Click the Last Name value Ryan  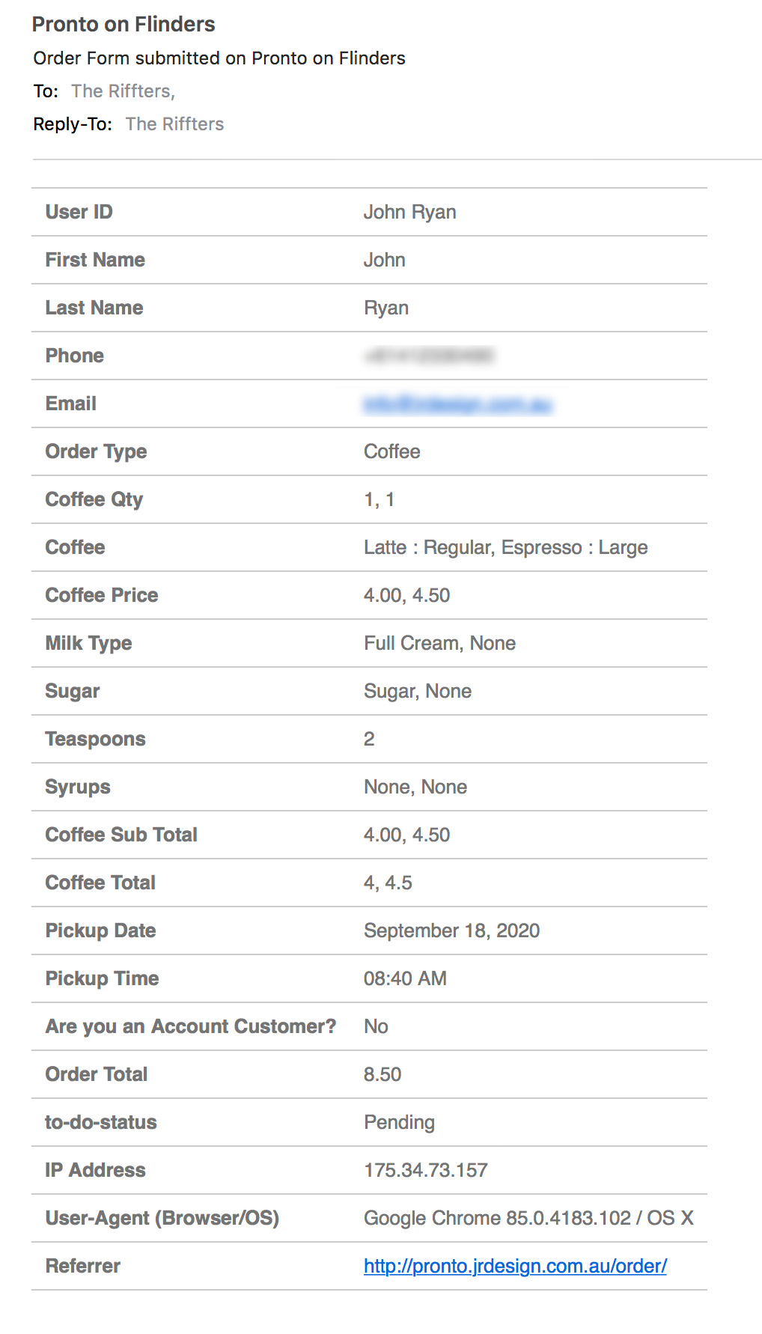tap(386, 308)
